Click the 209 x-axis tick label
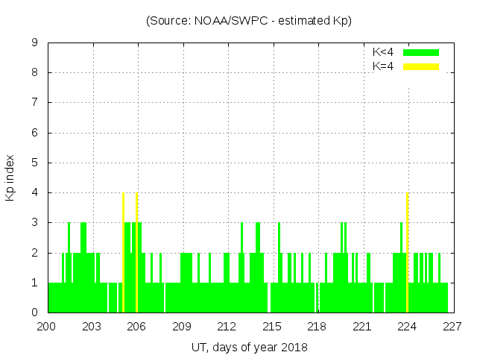The height and width of the screenshot is (358, 477). pyautogui.click(x=182, y=326)
